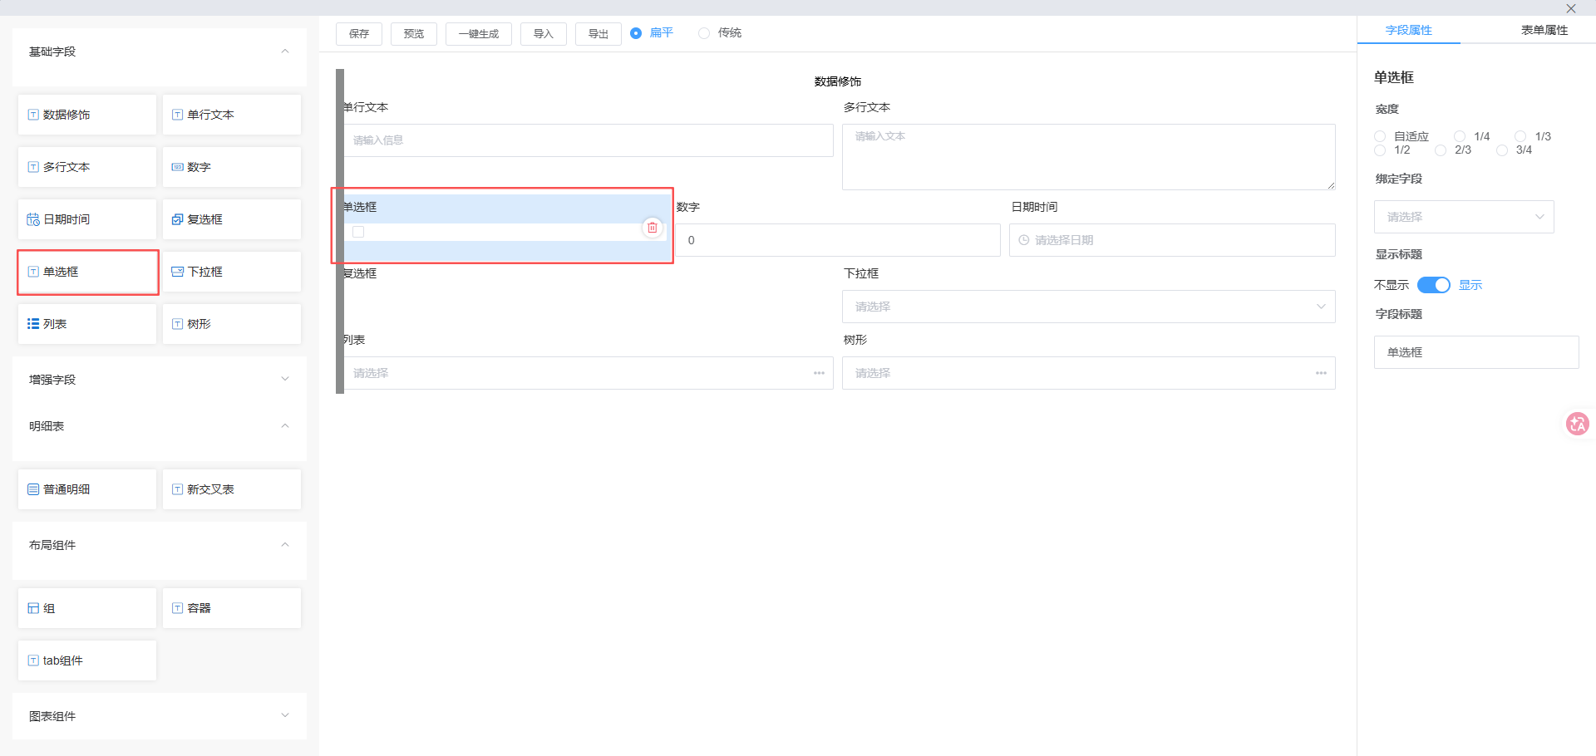Click the 导出 button
The height and width of the screenshot is (756, 1596).
(598, 34)
